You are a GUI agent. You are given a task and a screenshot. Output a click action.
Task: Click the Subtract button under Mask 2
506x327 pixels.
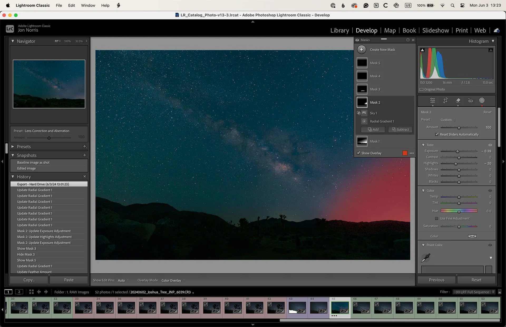[x=400, y=129]
